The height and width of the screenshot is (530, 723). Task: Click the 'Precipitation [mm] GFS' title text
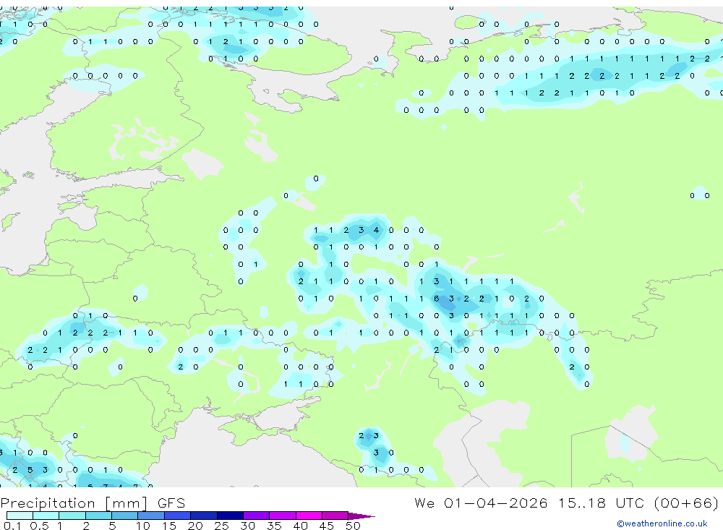[93, 503]
